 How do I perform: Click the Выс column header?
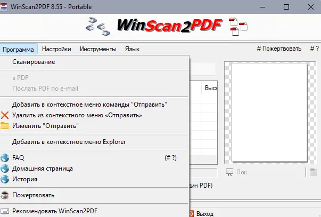point(210,88)
